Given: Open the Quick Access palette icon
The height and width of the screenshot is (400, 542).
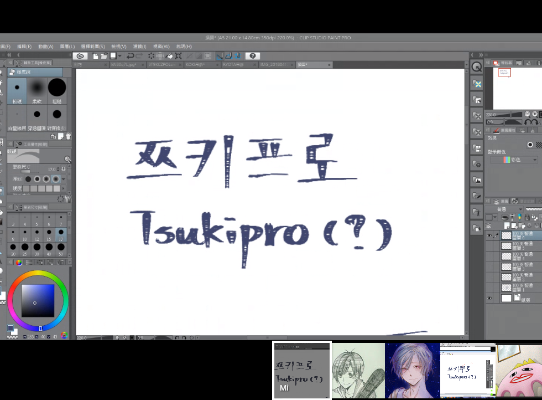Looking at the screenshot, I should point(477,67).
